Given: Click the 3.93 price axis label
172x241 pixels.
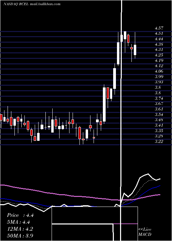Looking at the screenshot, I should pyautogui.click(x=159, y=82).
